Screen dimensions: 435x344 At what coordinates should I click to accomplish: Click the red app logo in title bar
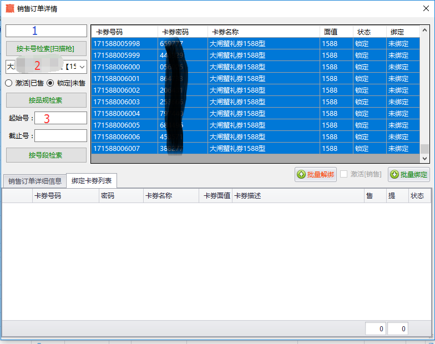(x=10, y=9)
